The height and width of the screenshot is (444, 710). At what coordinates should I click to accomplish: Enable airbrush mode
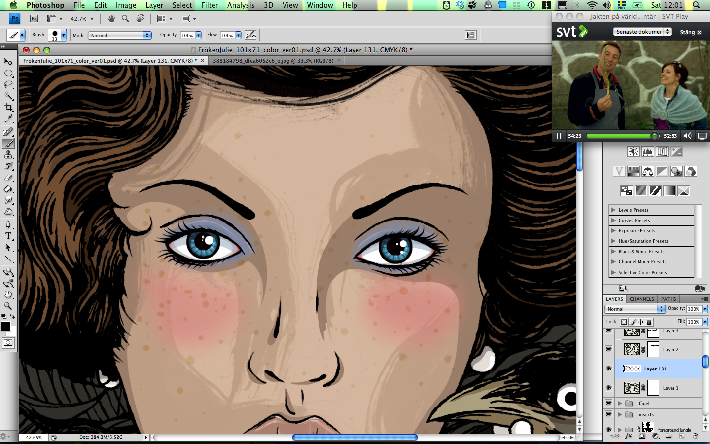click(x=250, y=35)
